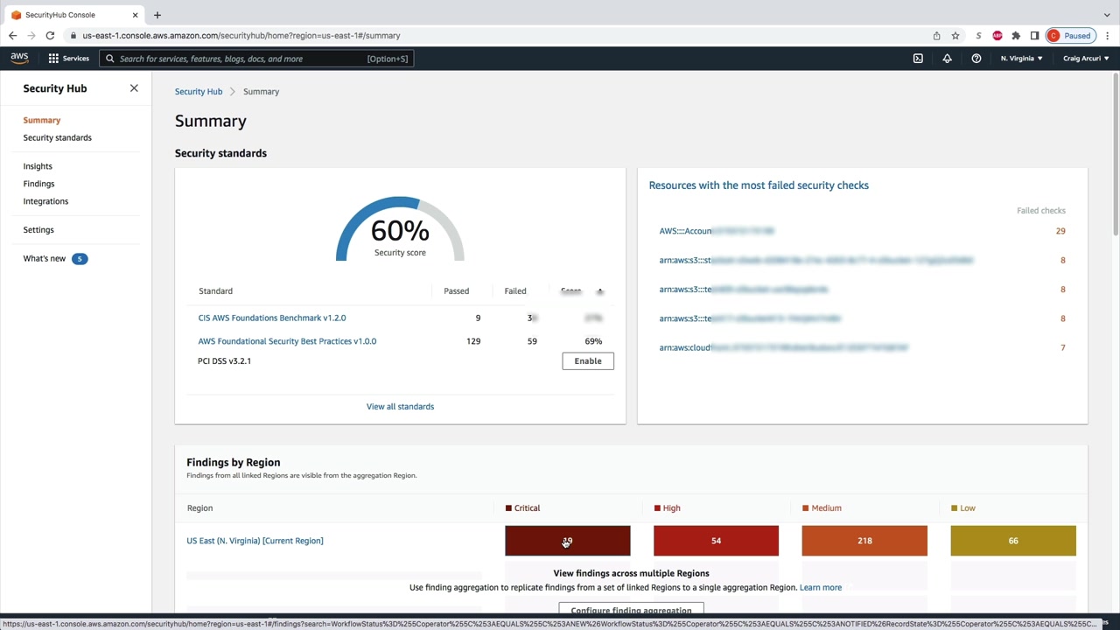Open the notifications bell
The image size is (1120, 630).
tap(947, 59)
